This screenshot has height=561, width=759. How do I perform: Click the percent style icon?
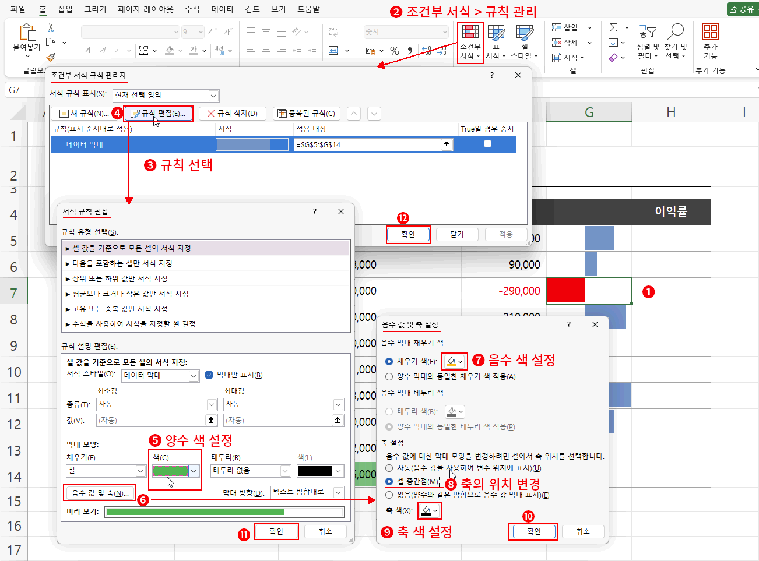[x=395, y=51]
